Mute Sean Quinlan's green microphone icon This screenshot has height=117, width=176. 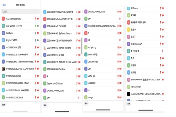[35, 26]
